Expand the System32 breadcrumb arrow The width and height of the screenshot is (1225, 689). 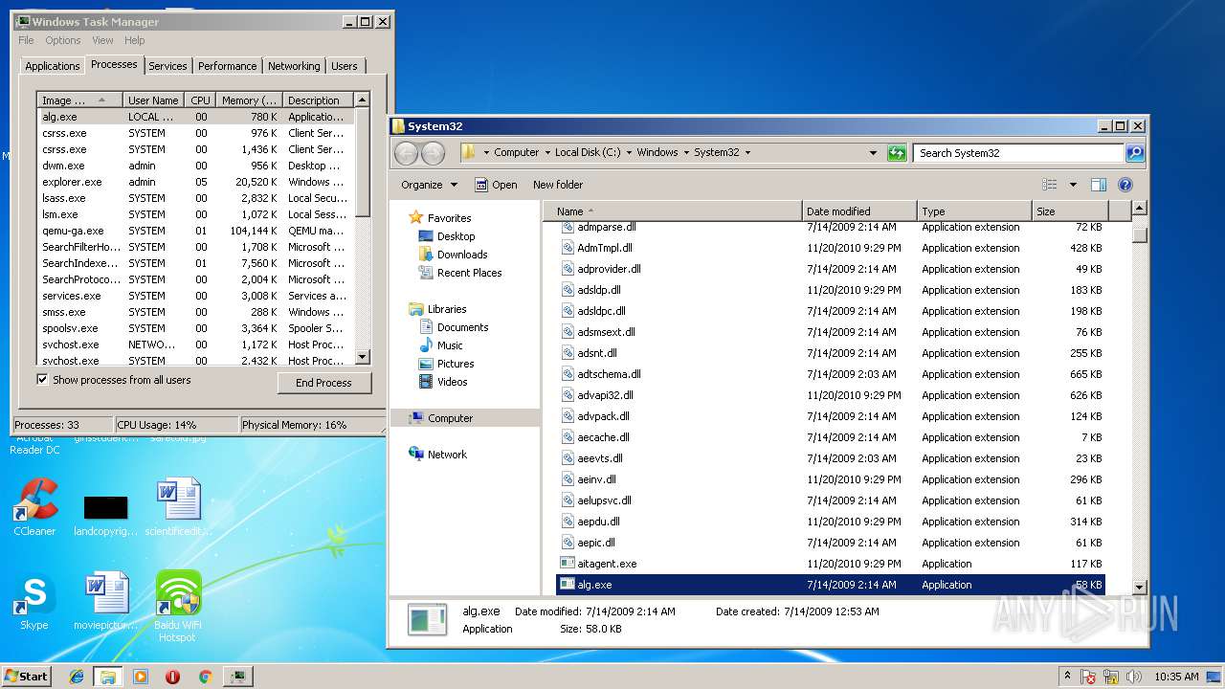click(x=747, y=152)
